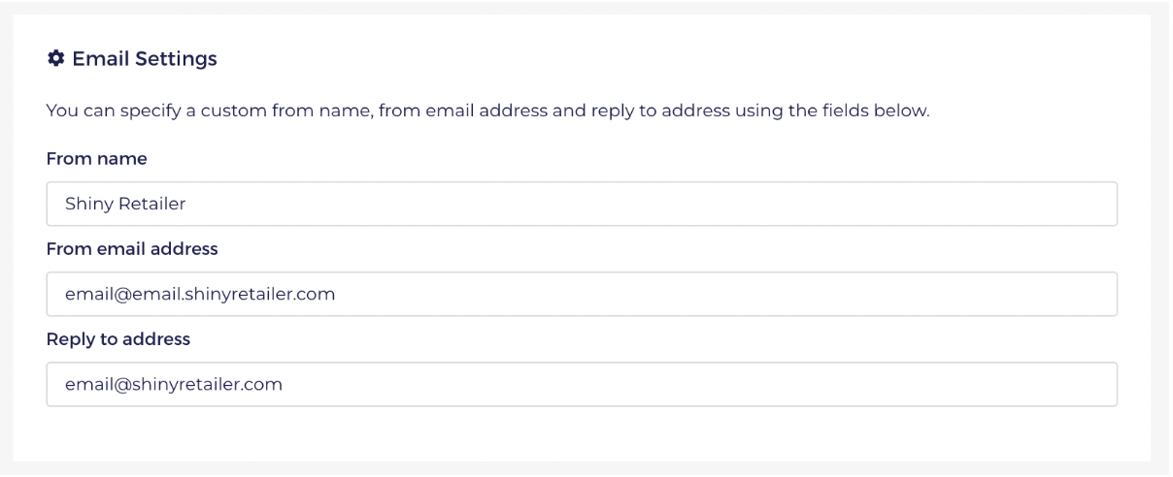Focus the From name input field
This screenshot has width=1173, height=477.
582,204
